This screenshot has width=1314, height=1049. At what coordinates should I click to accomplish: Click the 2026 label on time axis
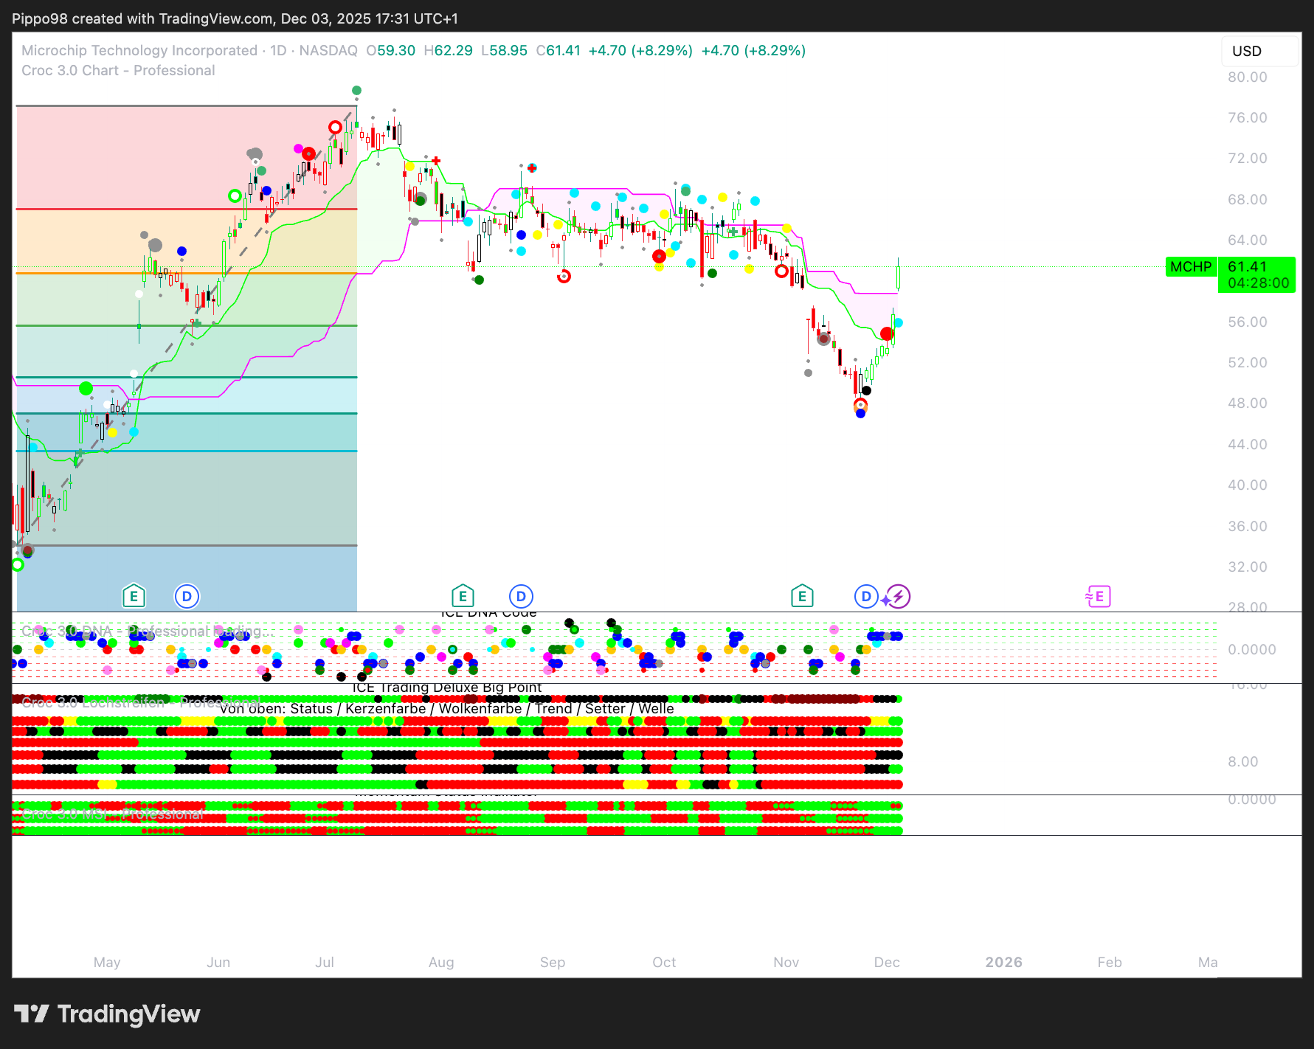pos(1003,962)
